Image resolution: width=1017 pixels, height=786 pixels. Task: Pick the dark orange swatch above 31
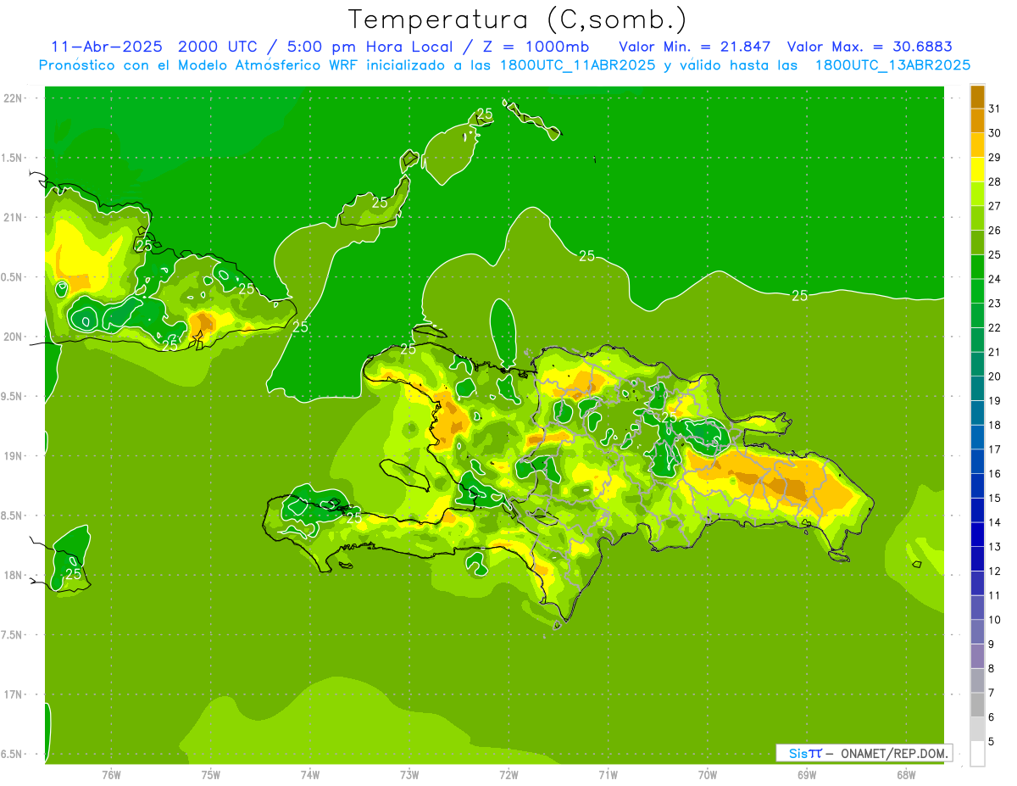pos(977,97)
